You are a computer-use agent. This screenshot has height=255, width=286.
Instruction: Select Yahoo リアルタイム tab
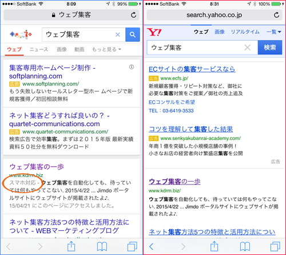245,32
